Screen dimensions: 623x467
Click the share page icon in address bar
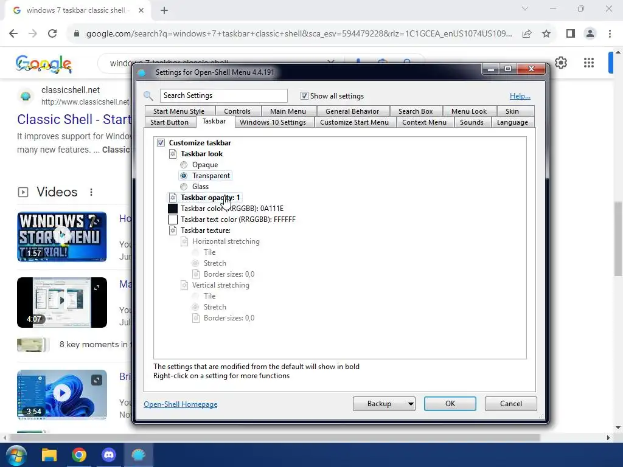(x=527, y=34)
